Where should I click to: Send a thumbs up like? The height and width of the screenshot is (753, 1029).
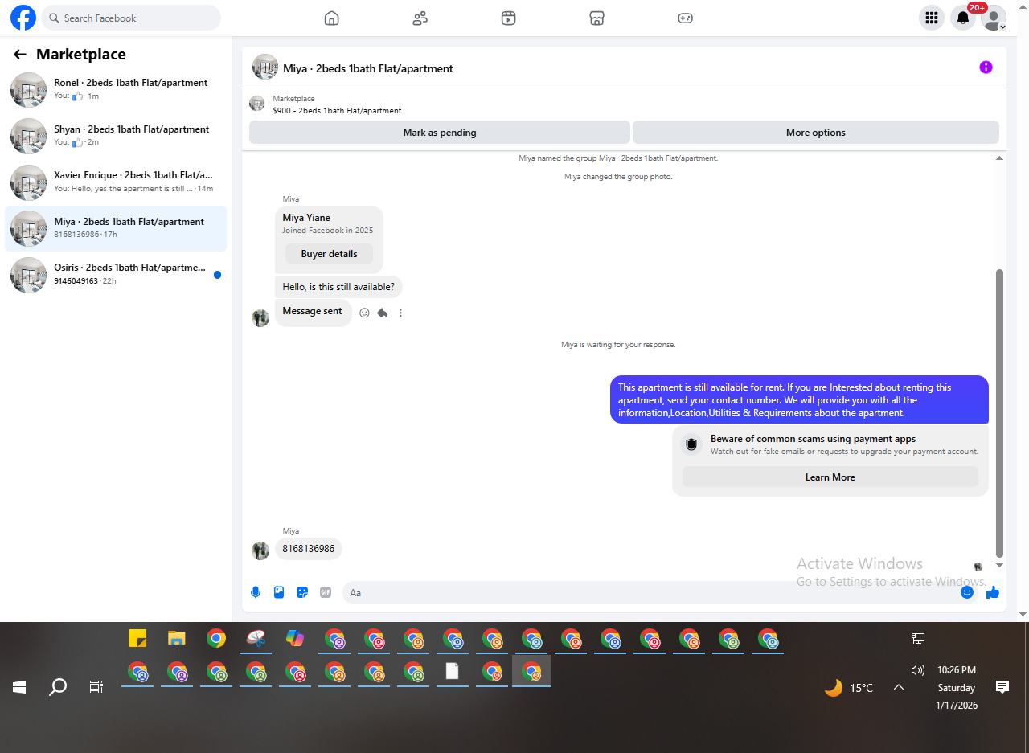point(993,592)
